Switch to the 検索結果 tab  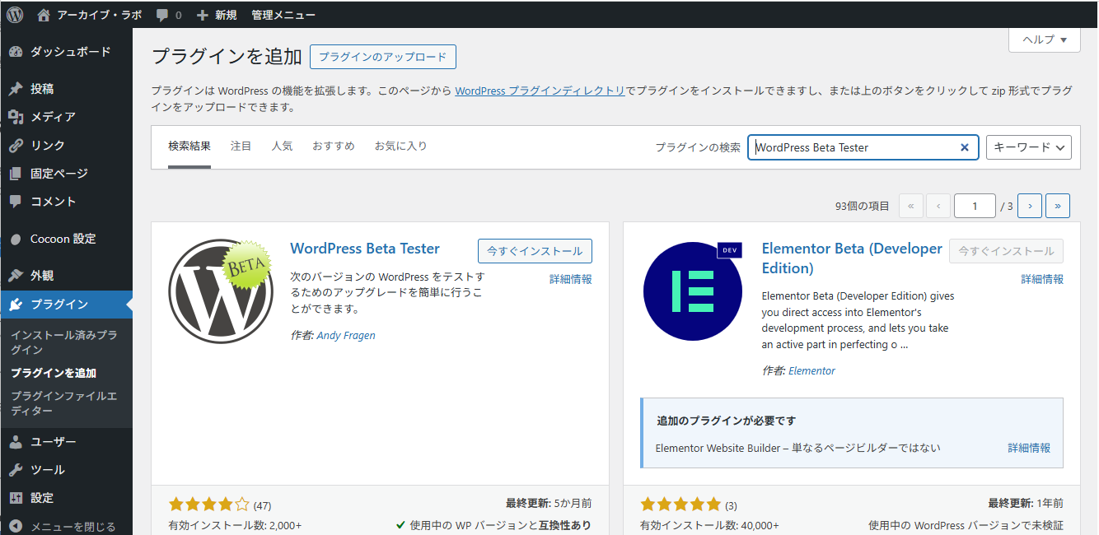[189, 147]
